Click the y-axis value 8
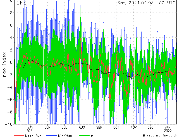177x137 pixels. pos(11,13)
